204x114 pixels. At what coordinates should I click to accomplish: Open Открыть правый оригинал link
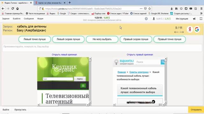click(x=140, y=54)
